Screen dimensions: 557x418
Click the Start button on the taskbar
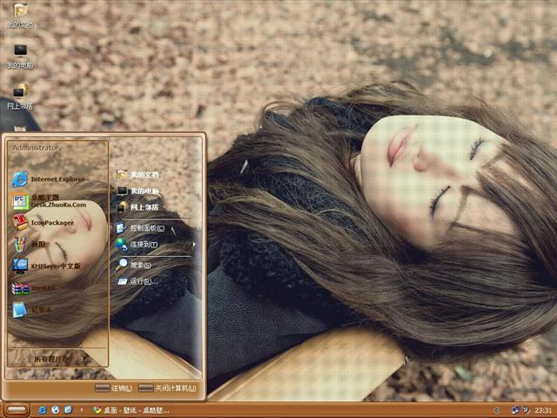[17, 410]
